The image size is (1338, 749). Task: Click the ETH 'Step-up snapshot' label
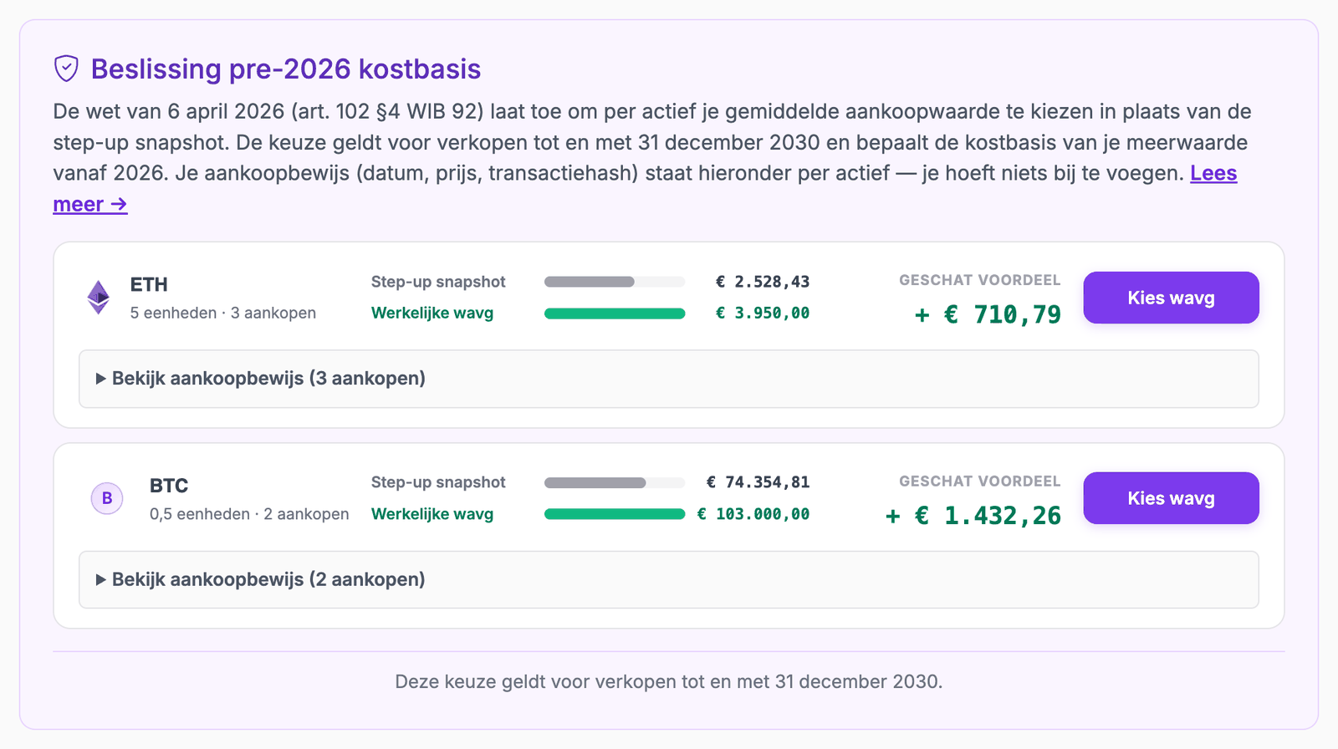point(438,282)
